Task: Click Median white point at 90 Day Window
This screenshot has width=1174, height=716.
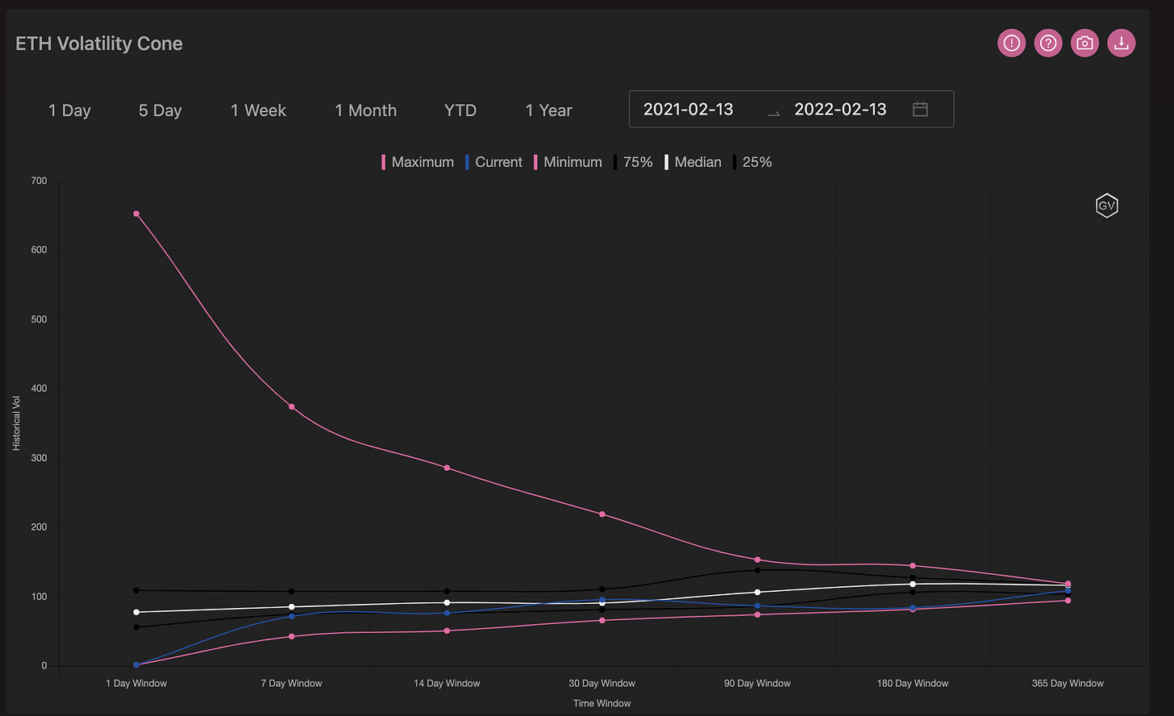Action: (757, 592)
